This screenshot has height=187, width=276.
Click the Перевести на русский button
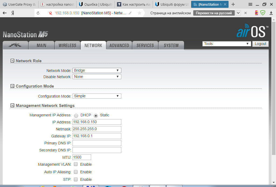coord(214,13)
